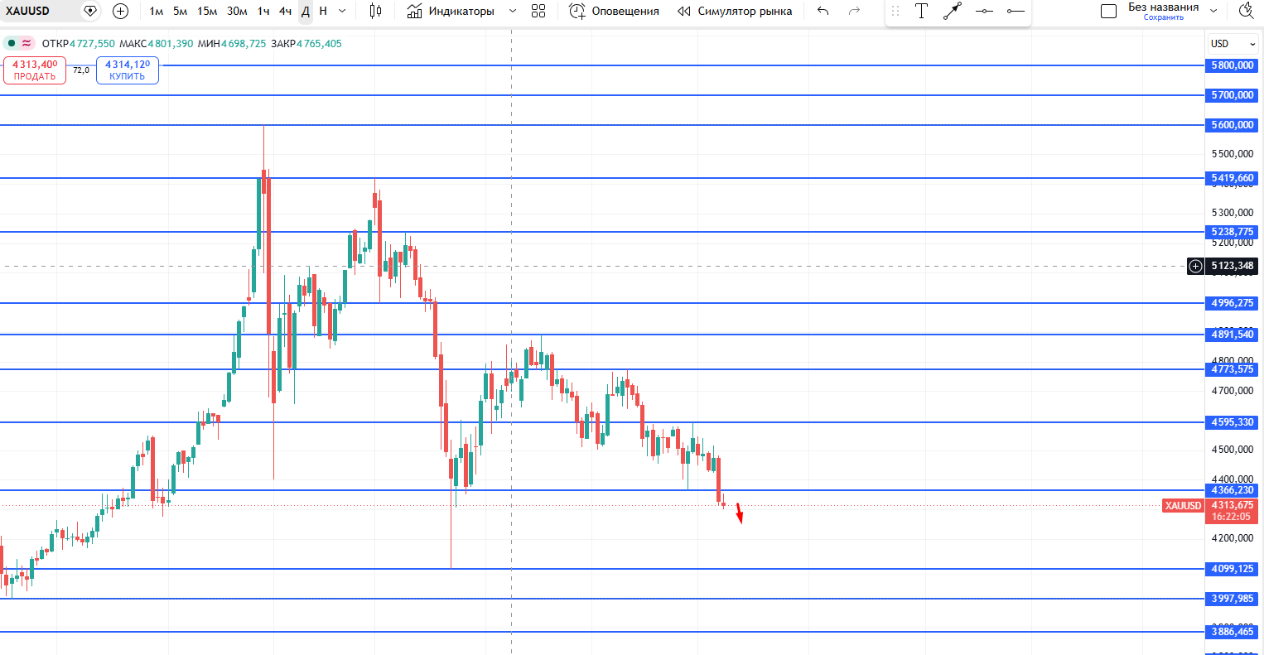Viewport: 1264px width, 655px height.
Task: Open the XAUUSD symbol search
Action: (28, 11)
